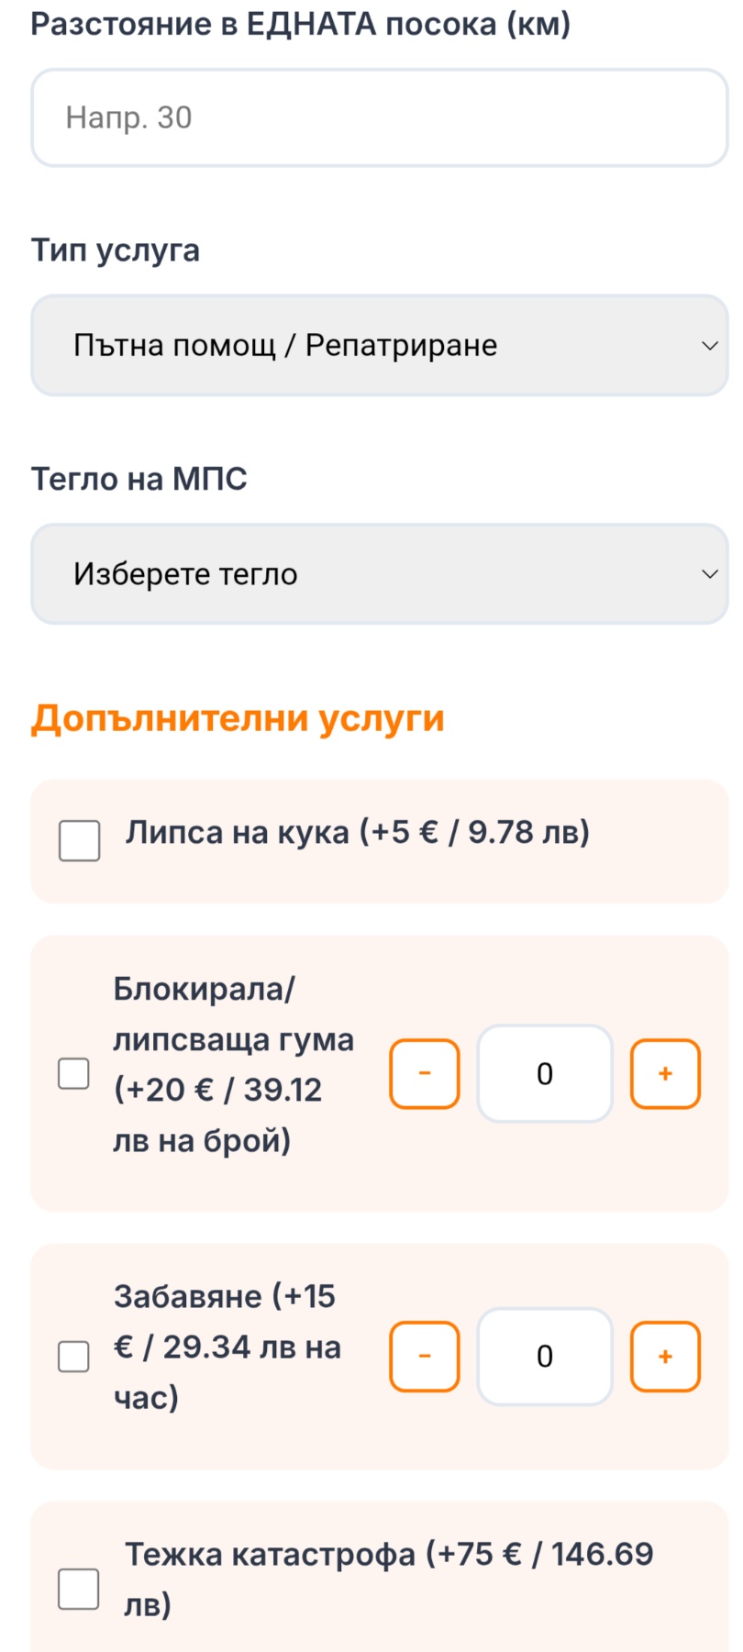Click the Тип услуга label
The width and height of the screenshot is (743, 1652).
point(116,250)
